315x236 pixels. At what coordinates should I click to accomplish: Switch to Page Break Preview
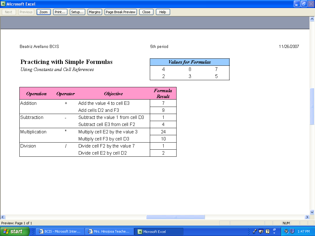(121, 12)
